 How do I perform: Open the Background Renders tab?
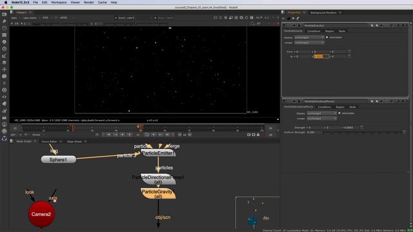(x=323, y=13)
